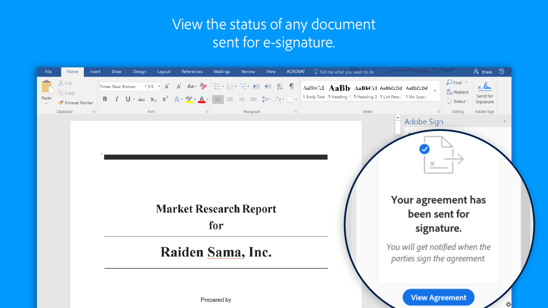
Task: Toggle bold formatting
Action: pyautogui.click(x=105, y=99)
